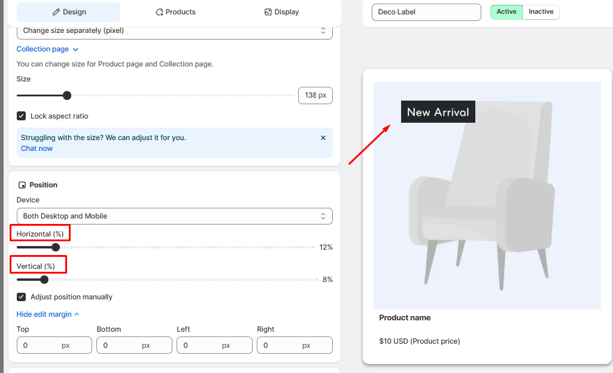Click the Display tab image icon
Viewport: 613px width, 373px height.
[268, 12]
